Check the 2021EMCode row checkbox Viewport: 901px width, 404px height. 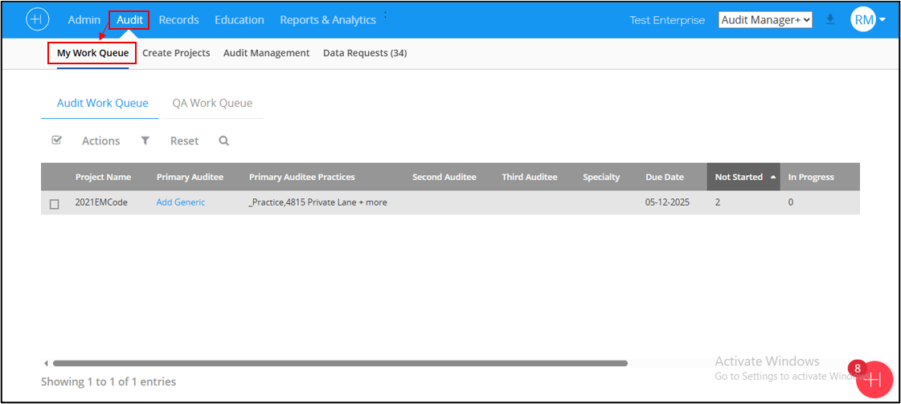coord(55,204)
